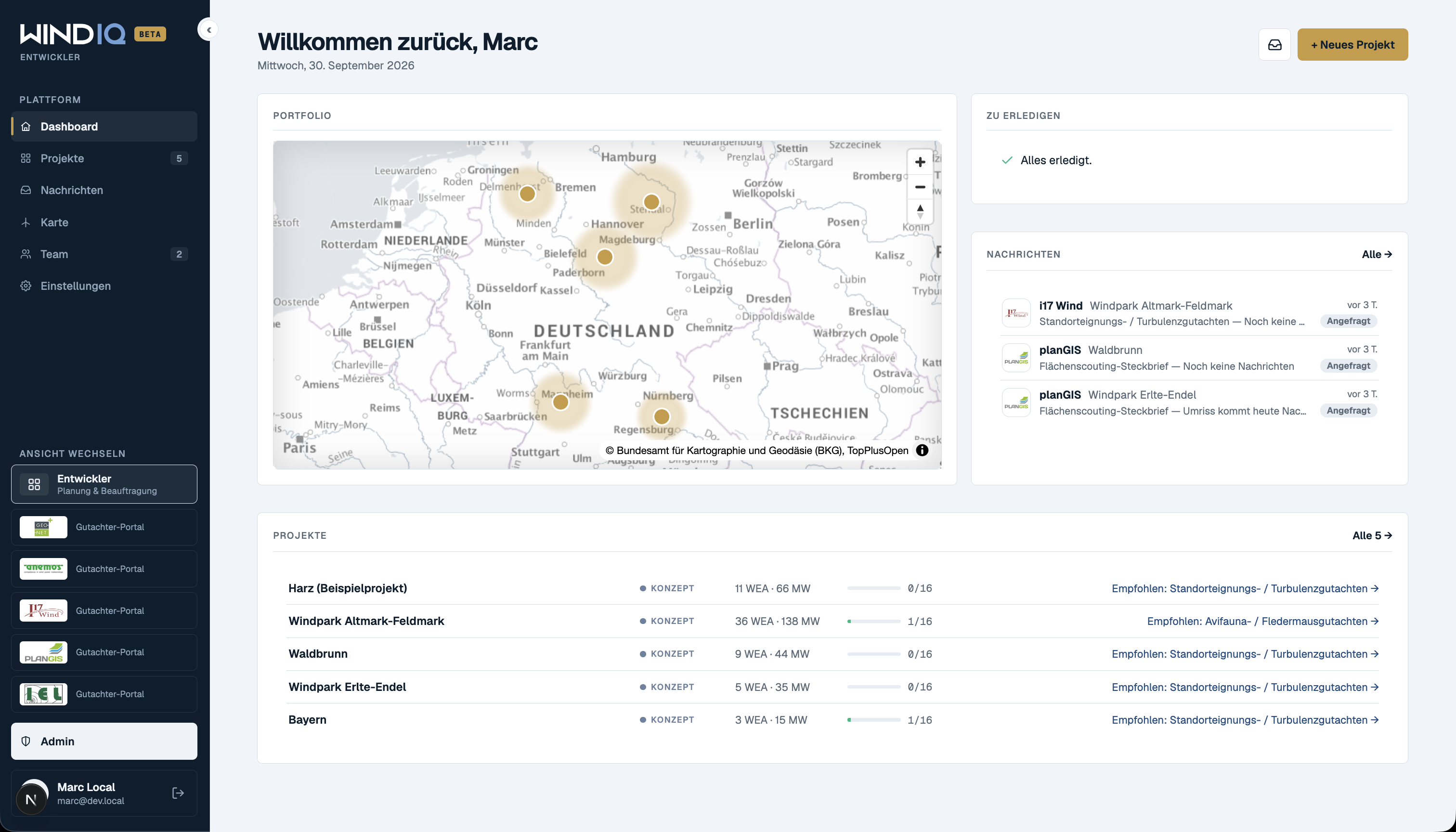Screen dimensions: 1456x832
Task: Reset map orientation with compass button
Action: pyautogui.click(x=920, y=211)
